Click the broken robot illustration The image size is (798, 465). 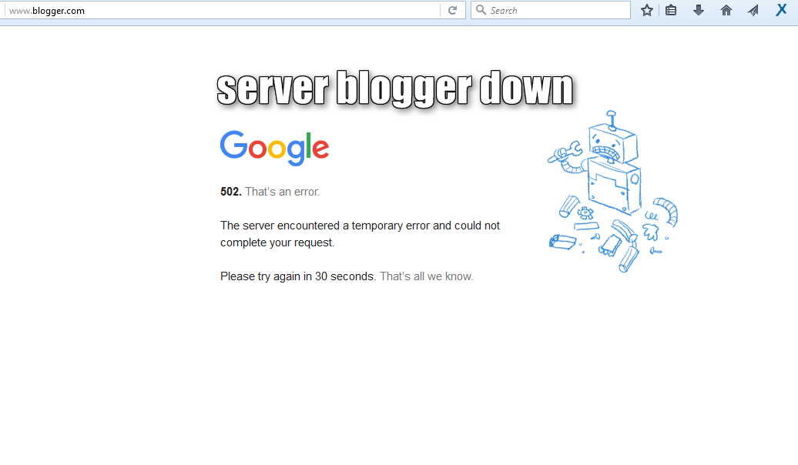(612, 191)
